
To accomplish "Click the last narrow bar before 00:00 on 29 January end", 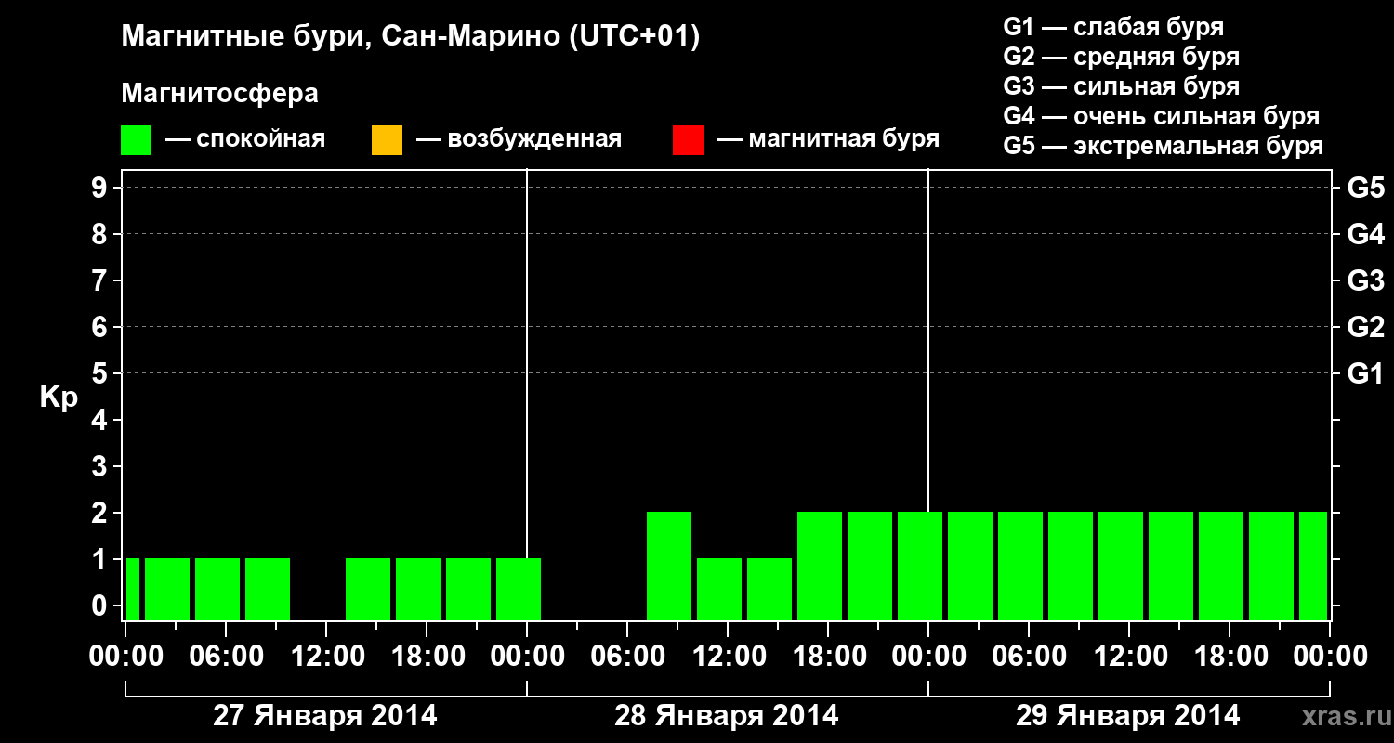I will pyautogui.click(x=1313, y=566).
